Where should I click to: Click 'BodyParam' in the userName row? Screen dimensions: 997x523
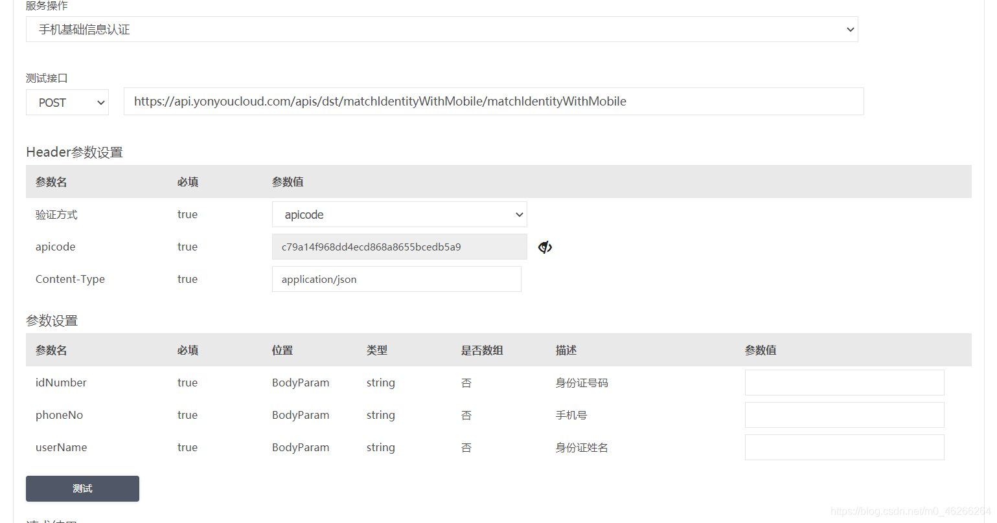tap(301, 447)
